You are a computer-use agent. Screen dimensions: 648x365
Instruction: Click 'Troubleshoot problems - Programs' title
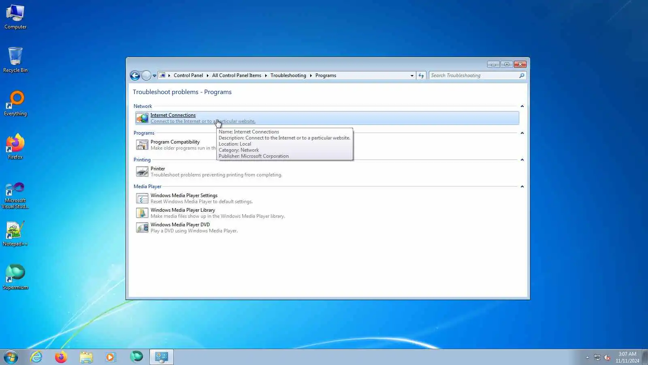pos(182,92)
